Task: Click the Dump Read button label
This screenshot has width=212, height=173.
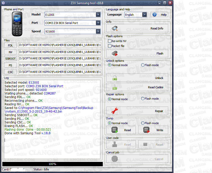Action: tap(128, 130)
